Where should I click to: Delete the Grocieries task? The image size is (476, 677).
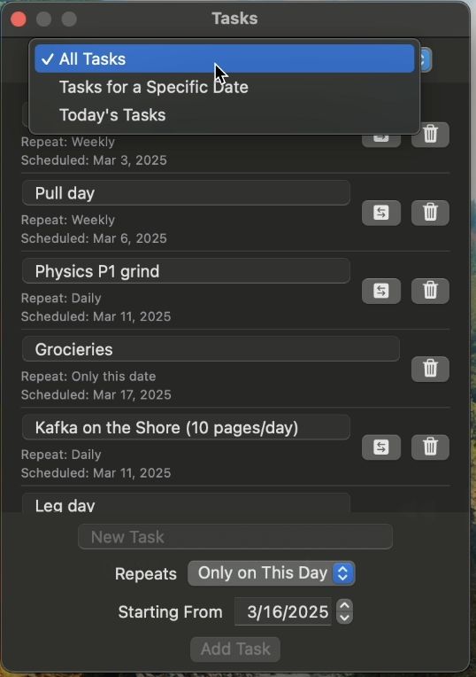point(430,369)
